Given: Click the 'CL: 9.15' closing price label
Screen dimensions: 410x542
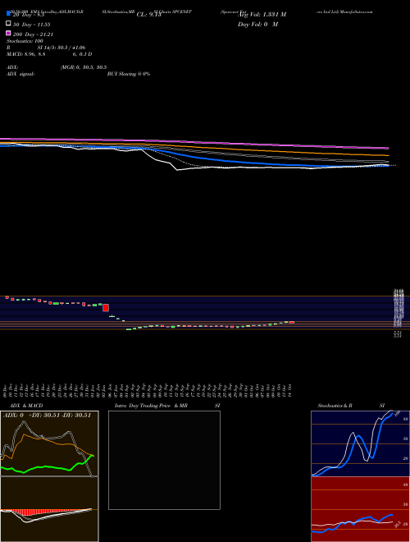Looking at the screenshot, I should [x=148, y=15].
